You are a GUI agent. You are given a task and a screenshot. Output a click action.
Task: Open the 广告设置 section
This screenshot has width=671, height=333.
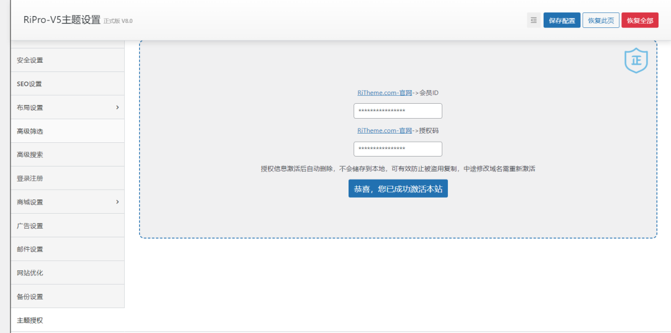click(x=30, y=226)
